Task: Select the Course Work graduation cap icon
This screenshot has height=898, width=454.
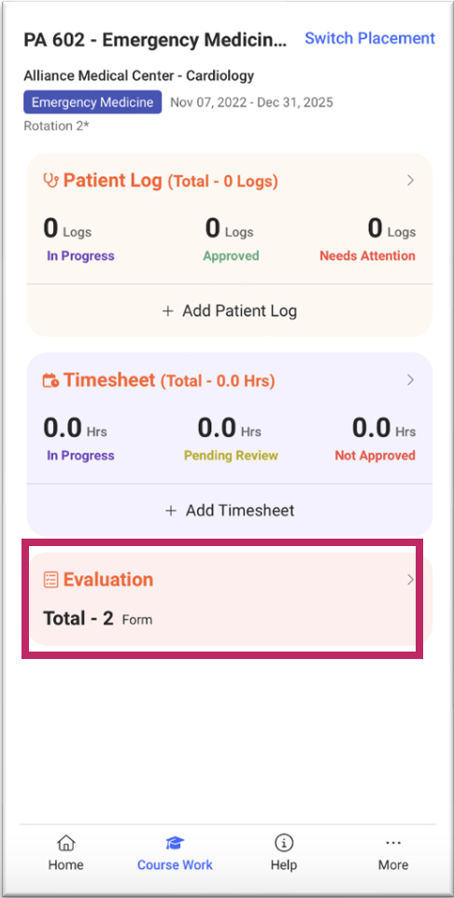Action: click(175, 842)
